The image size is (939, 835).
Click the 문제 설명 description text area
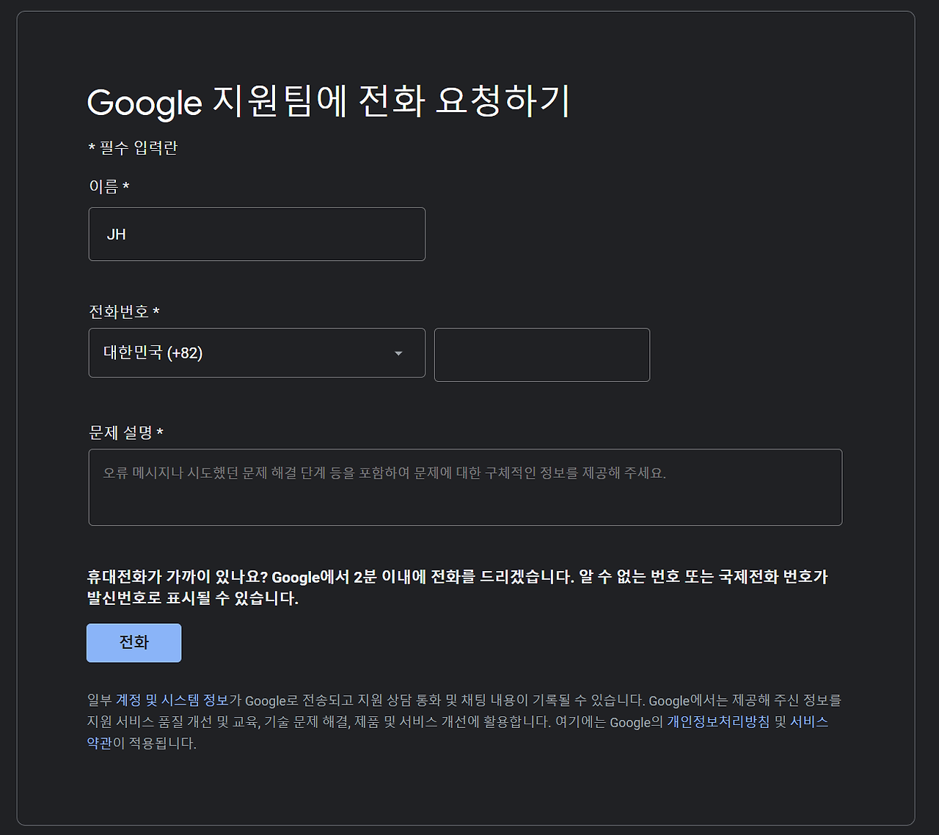465,487
